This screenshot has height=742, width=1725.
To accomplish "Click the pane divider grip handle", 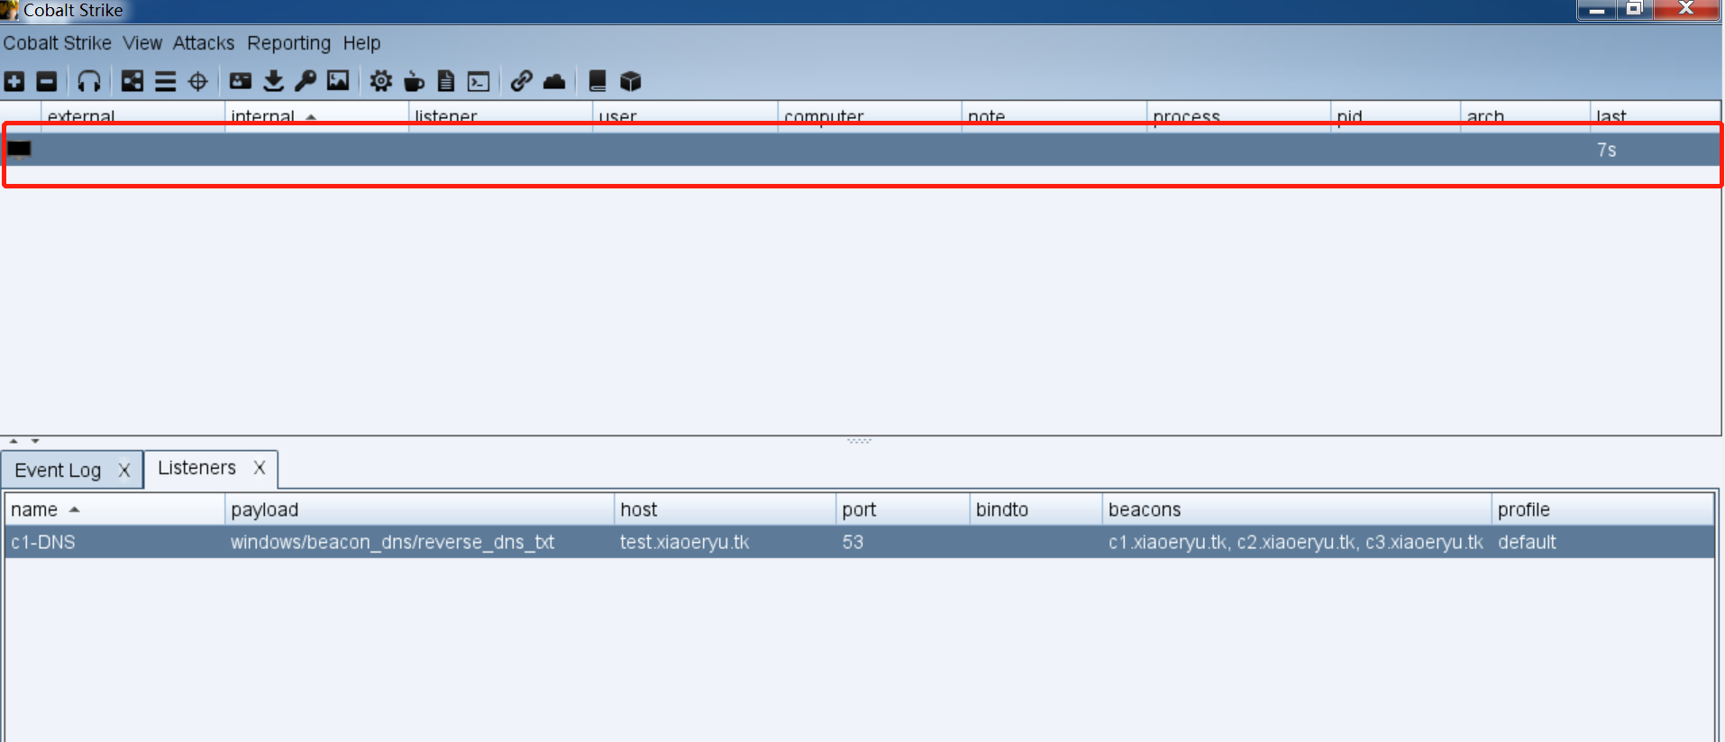I will pos(859,441).
